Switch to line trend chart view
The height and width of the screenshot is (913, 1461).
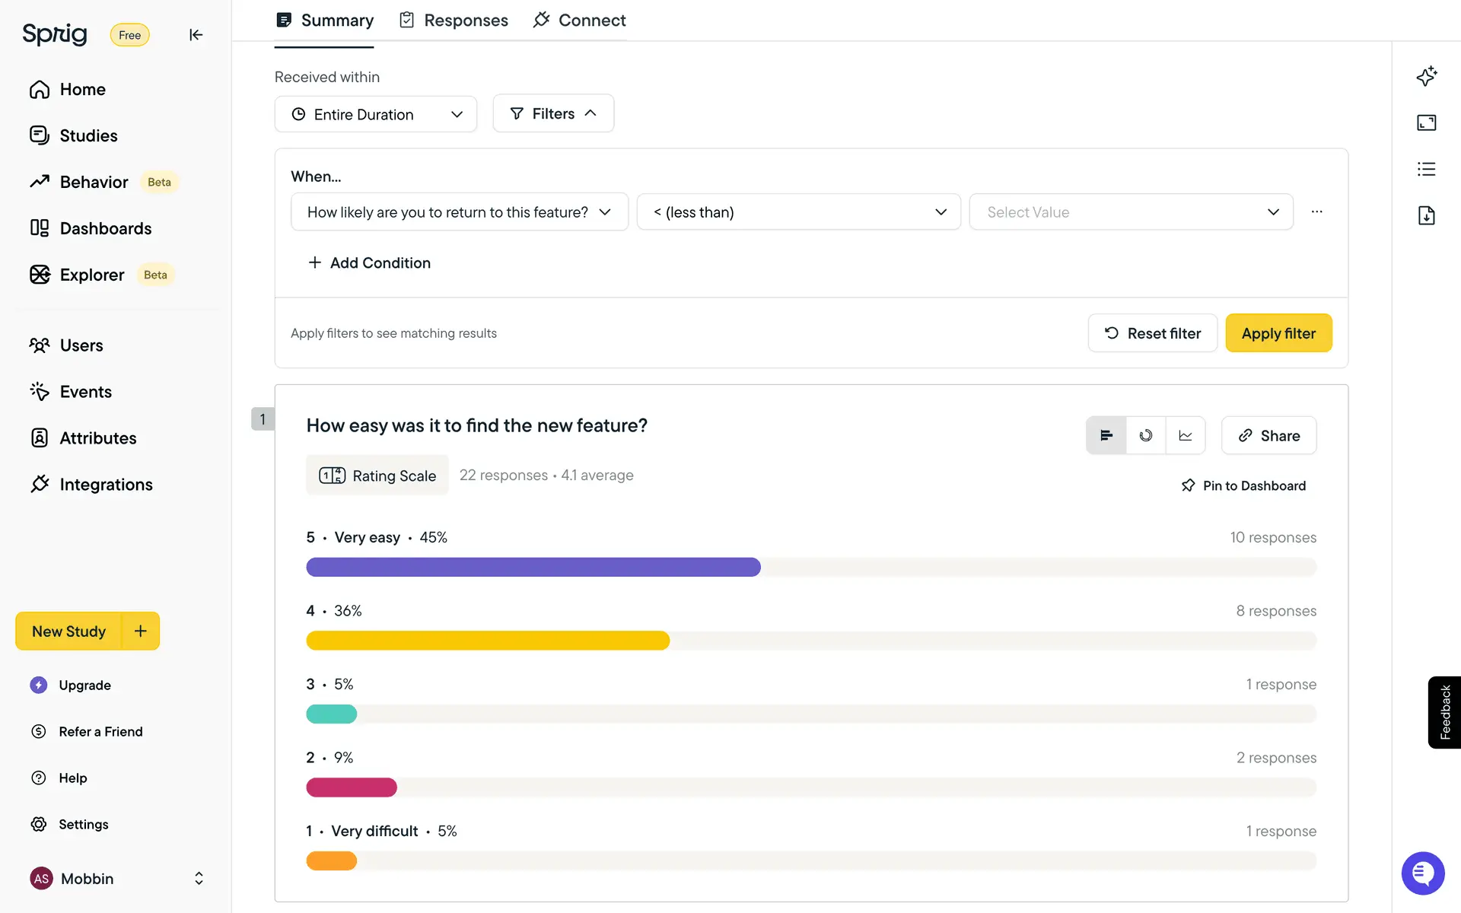1186,435
